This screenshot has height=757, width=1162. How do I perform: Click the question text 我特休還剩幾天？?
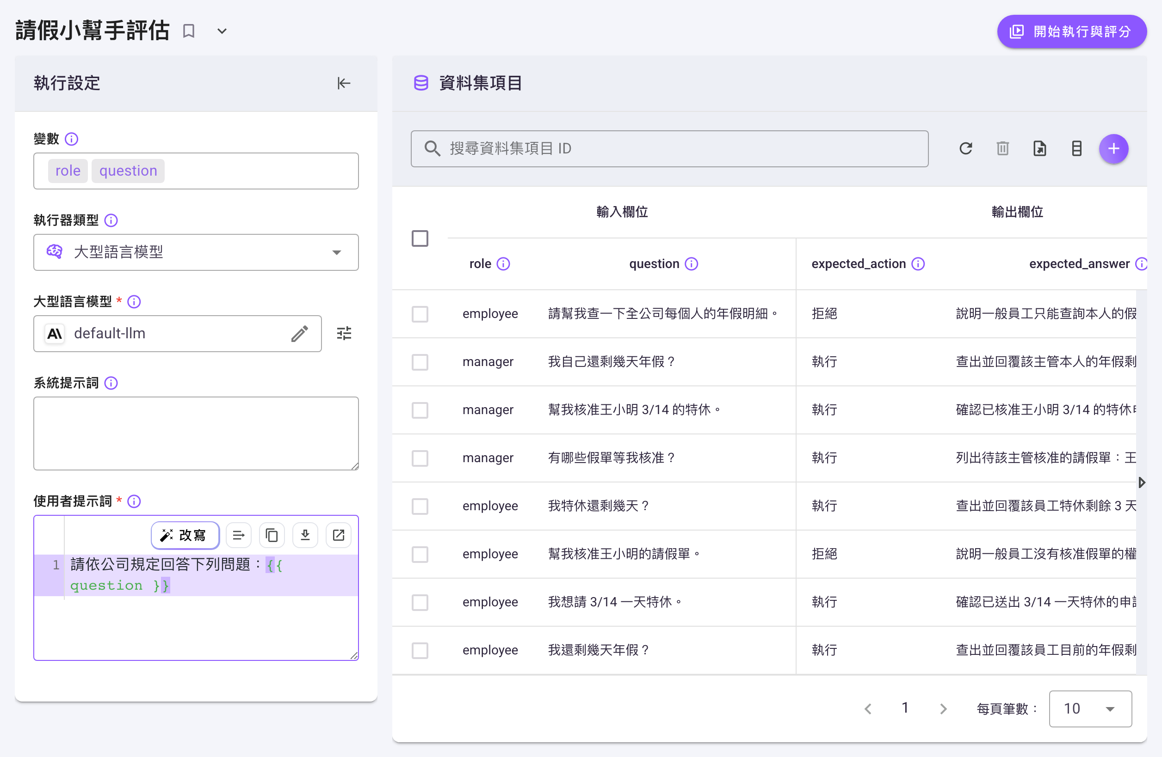pos(599,506)
